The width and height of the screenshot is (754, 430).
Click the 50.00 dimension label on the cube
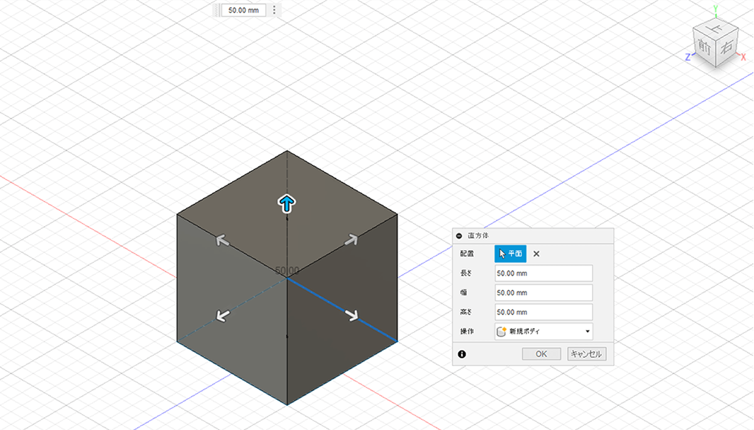[287, 271]
